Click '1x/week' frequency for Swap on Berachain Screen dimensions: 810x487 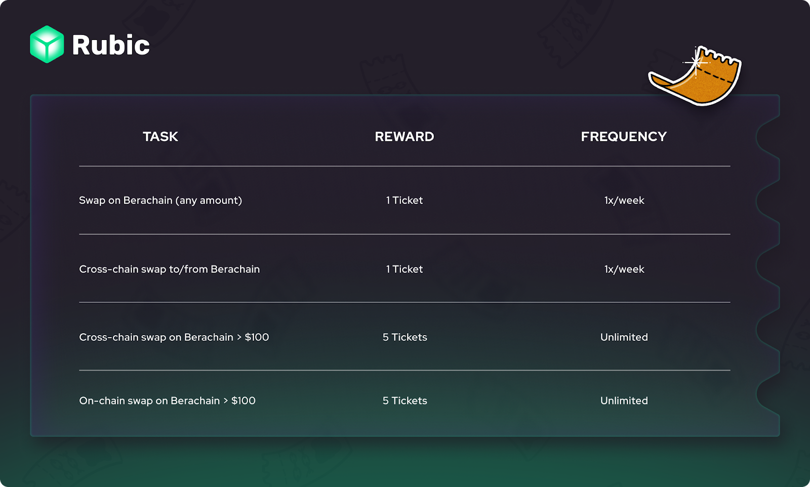[x=624, y=200]
